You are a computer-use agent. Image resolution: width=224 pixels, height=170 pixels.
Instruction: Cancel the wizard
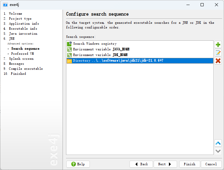coord(211,164)
